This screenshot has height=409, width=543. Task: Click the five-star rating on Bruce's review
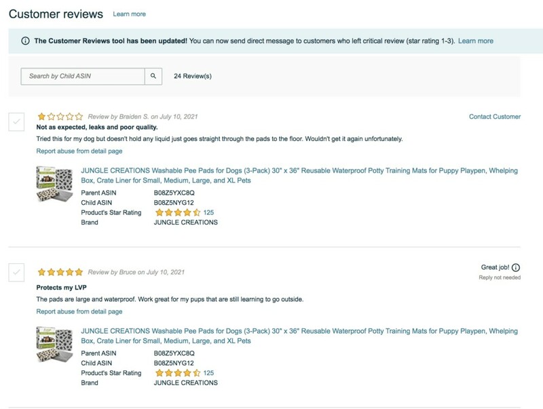pyautogui.click(x=60, y=272)
